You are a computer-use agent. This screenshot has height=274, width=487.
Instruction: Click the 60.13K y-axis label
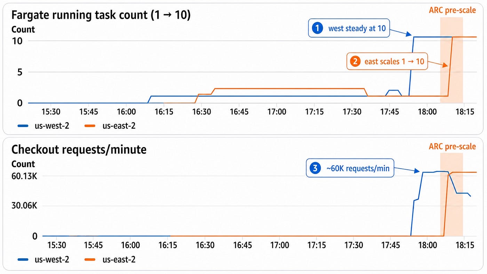click(24, 176)
